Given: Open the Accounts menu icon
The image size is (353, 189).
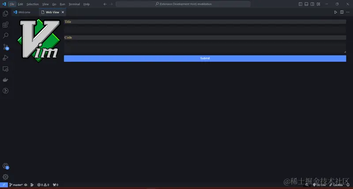Looking at the screenshot, I should point(5,166).
